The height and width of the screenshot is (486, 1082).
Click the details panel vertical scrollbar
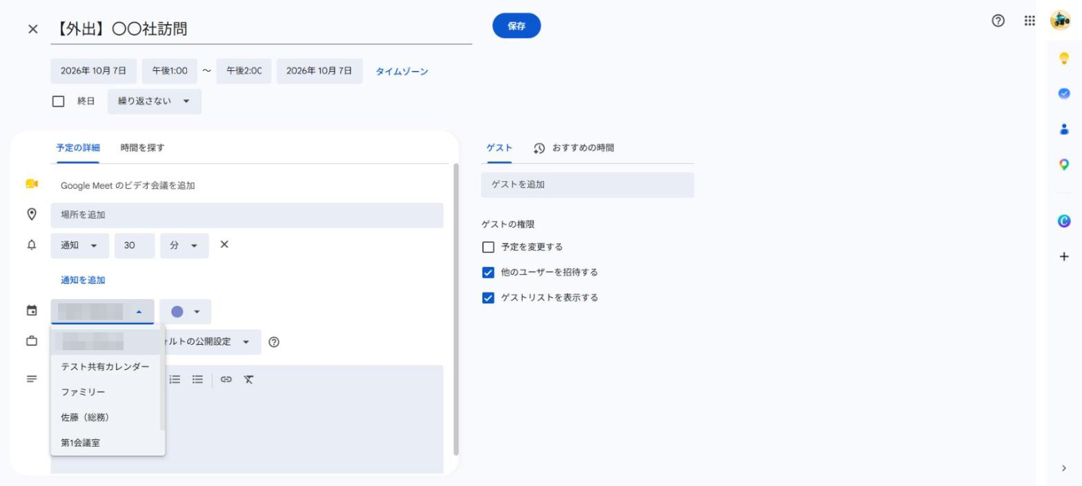[x=455, y=309]
